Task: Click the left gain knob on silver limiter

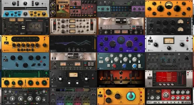Action: [x=156, y=45]
